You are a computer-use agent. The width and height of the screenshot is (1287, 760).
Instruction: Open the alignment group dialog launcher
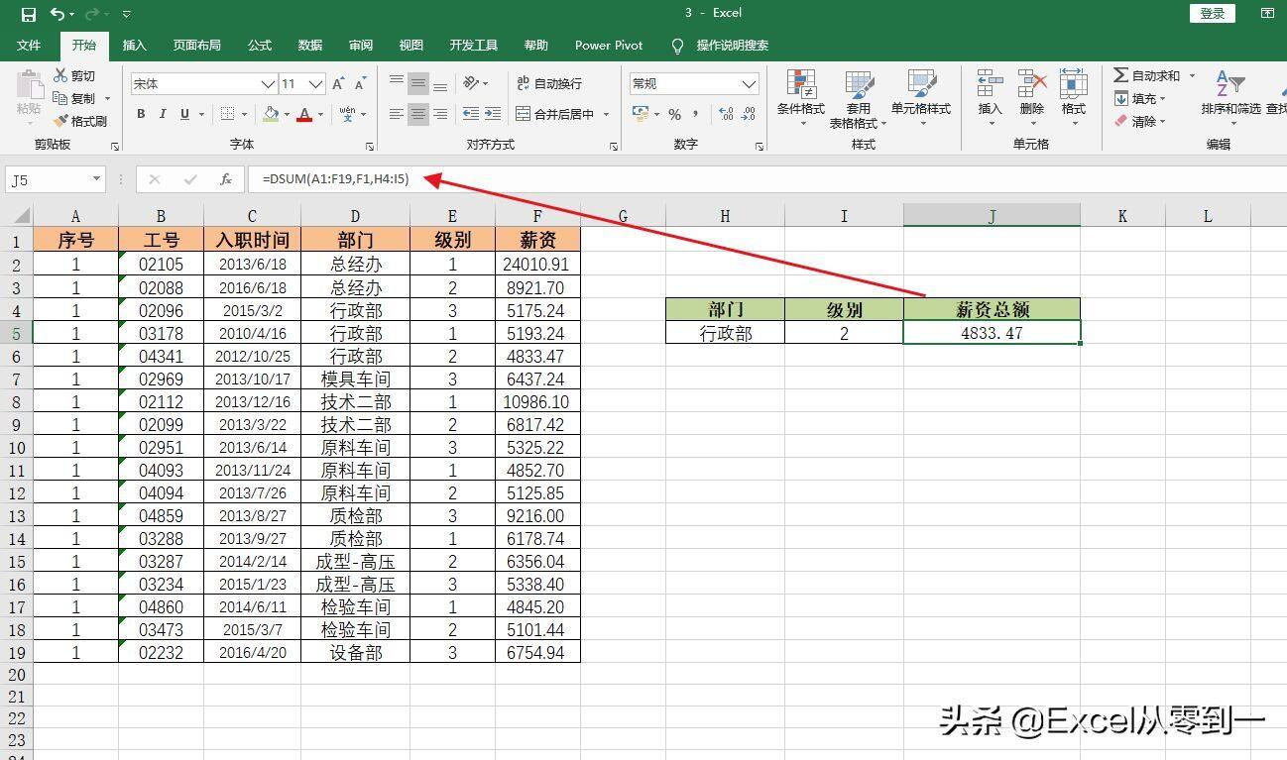point(614,146)
